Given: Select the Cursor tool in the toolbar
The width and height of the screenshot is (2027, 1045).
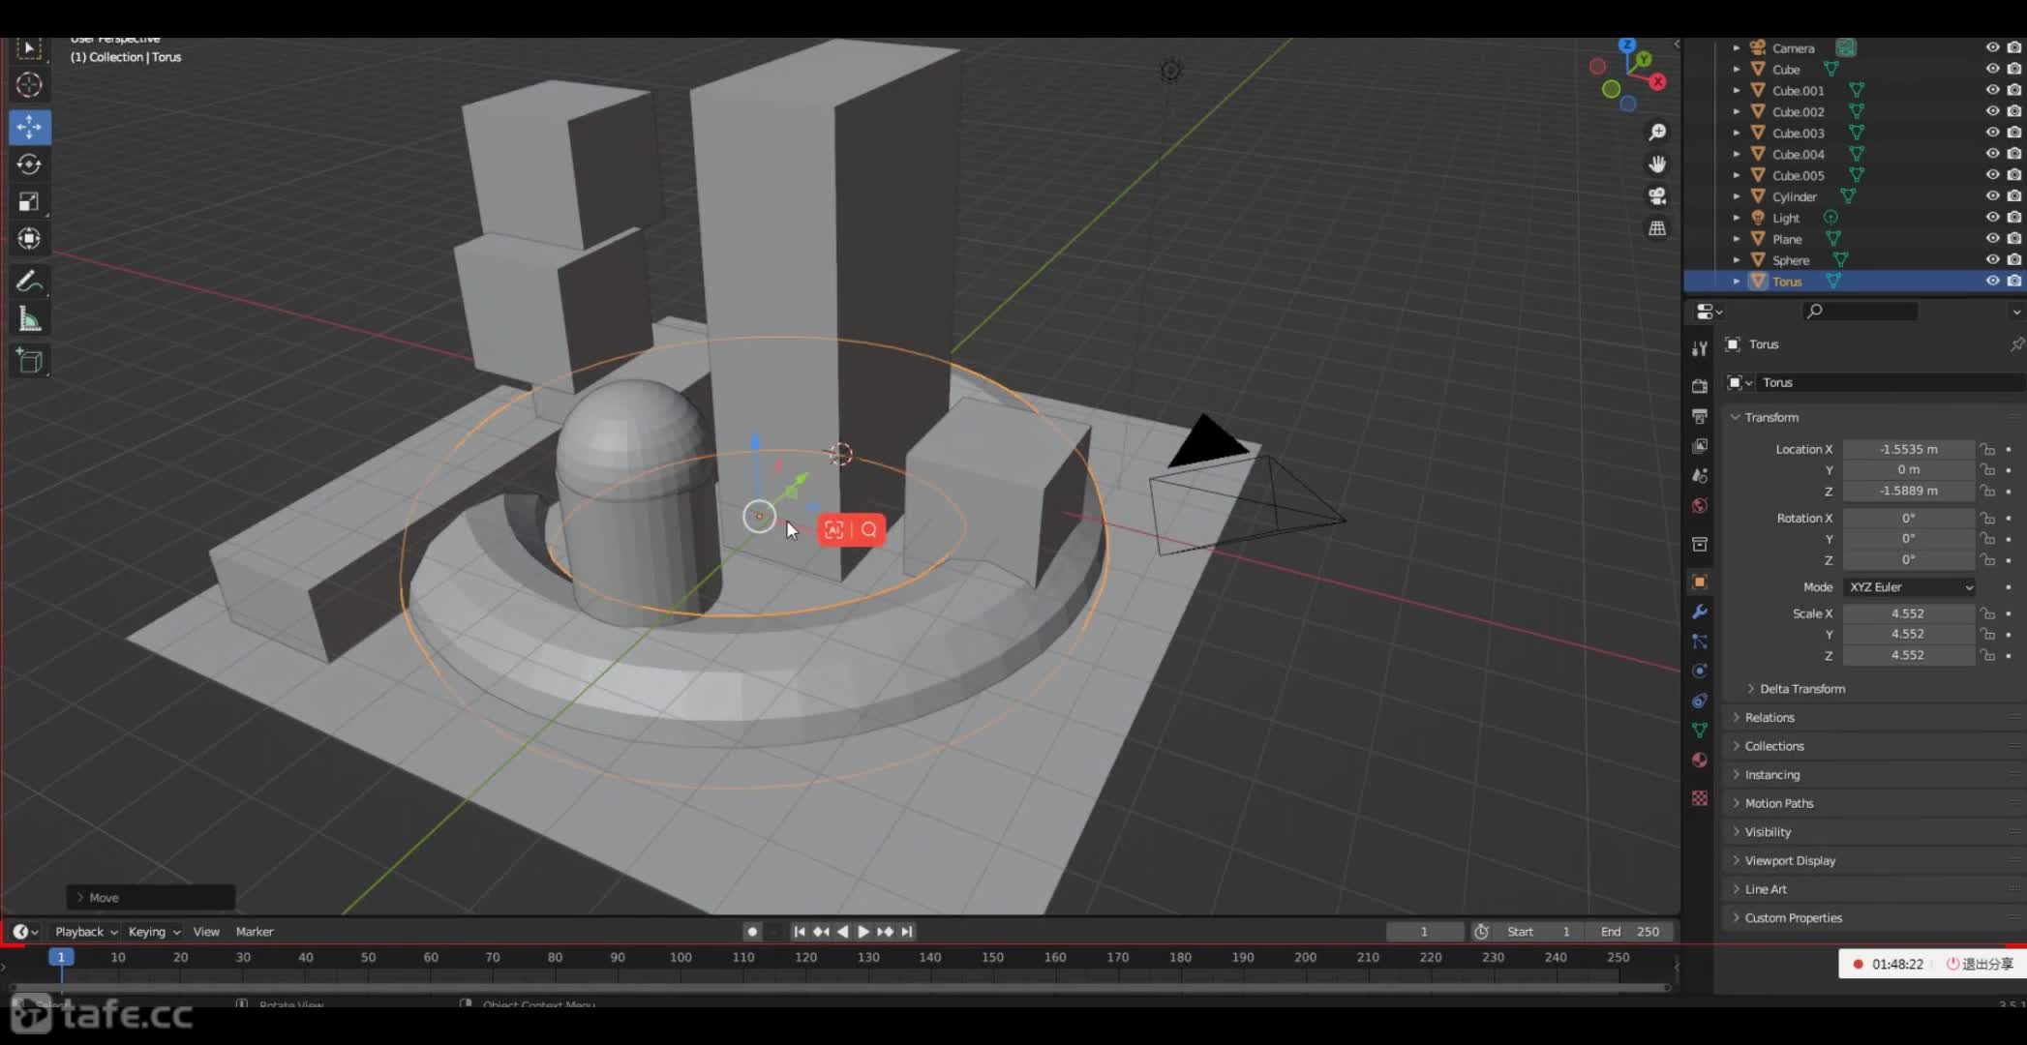Looking at the screenshot, I should (29, 85).
